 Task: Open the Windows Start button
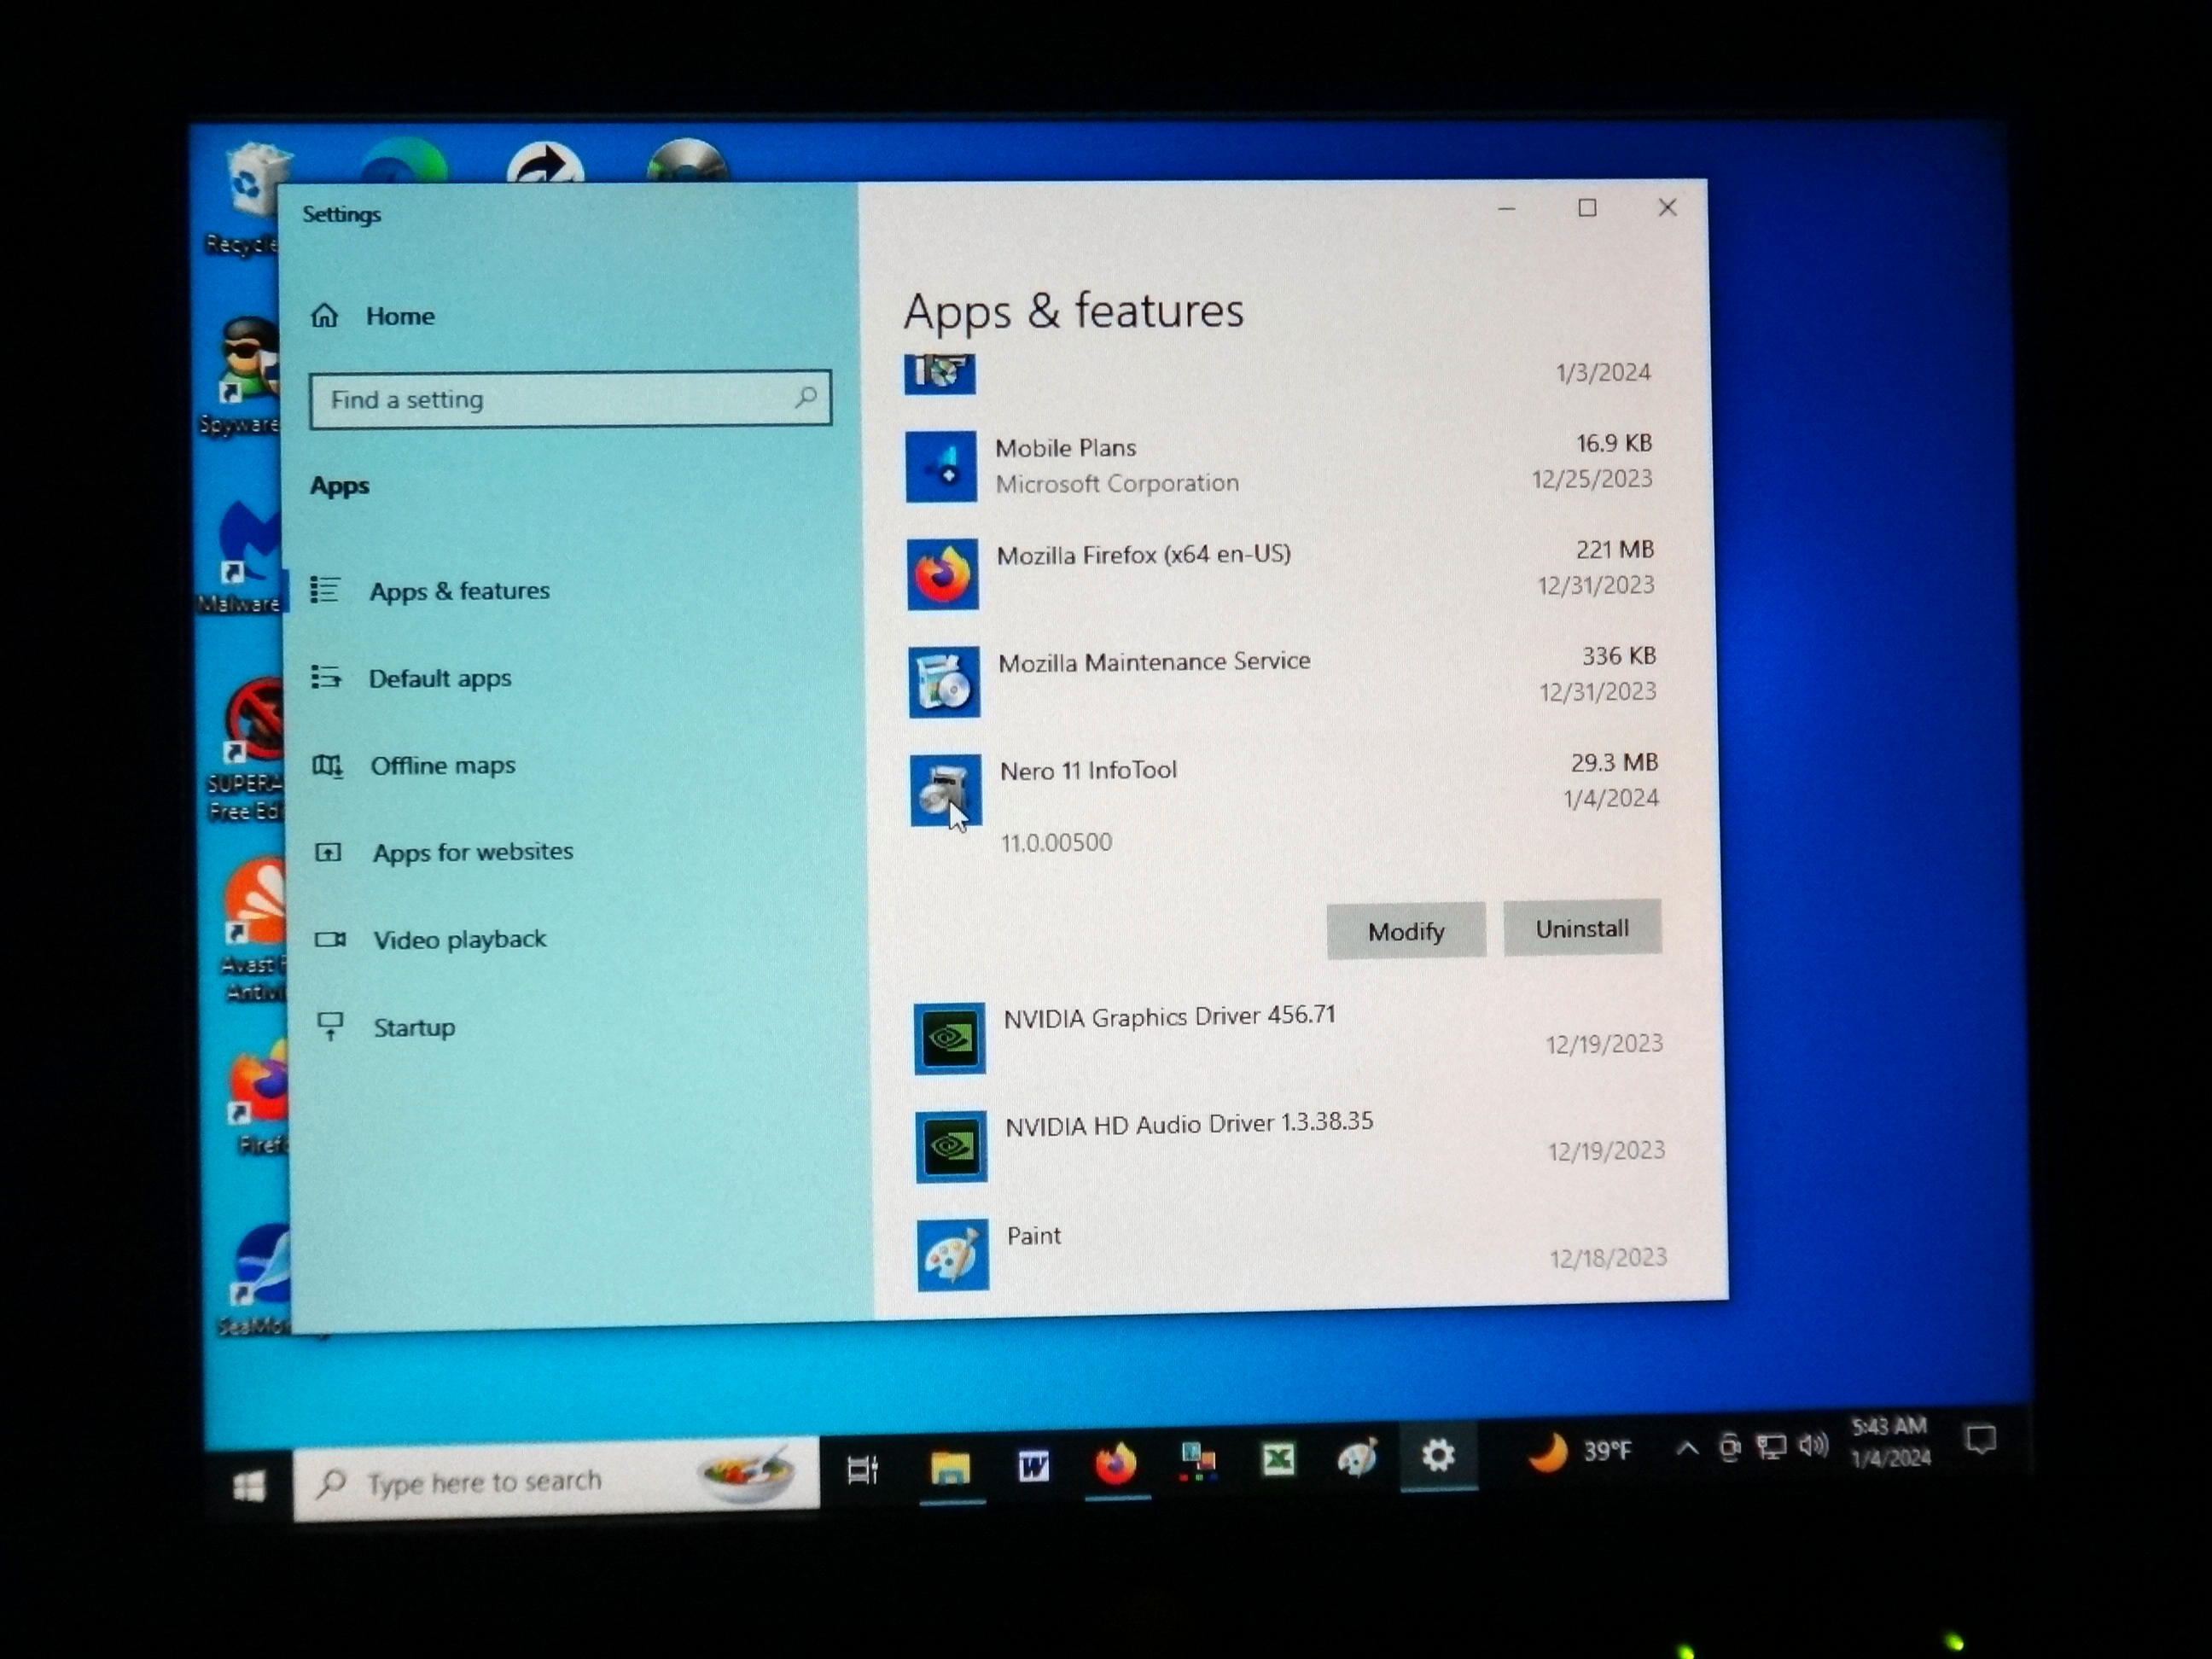[x=249, y=1487]
